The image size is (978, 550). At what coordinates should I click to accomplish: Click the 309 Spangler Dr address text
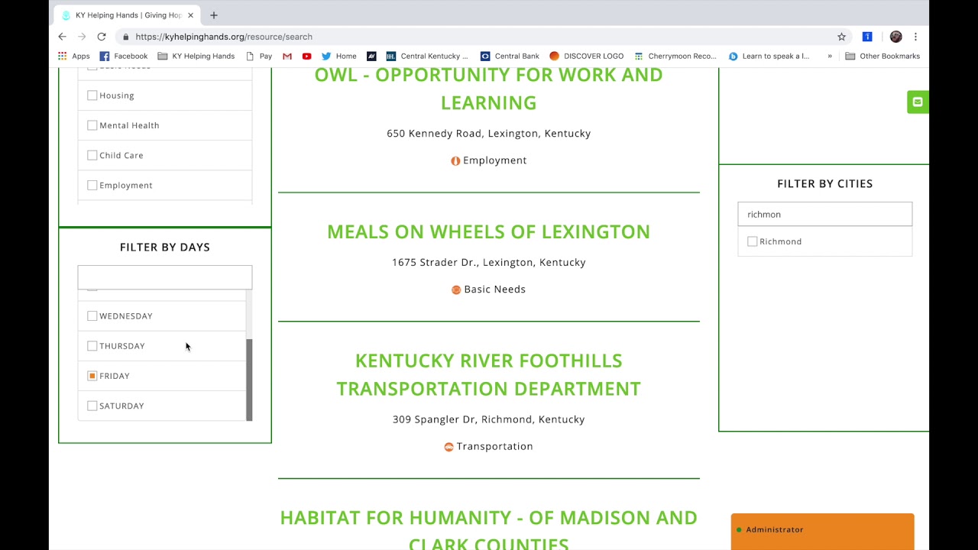[488, 419]
